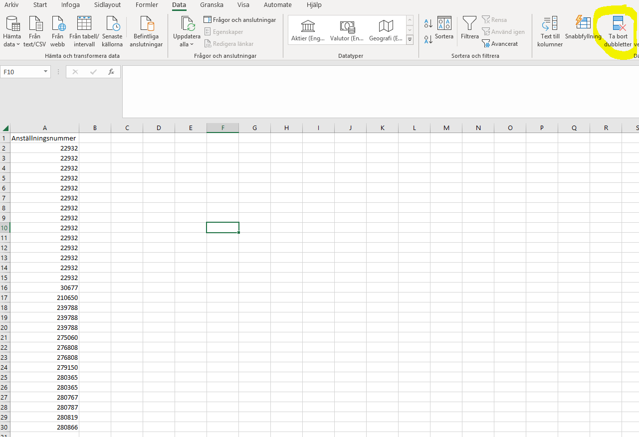This screenshot has width=639, height=437.
Task: Open the Formler ribbon tab
Action: [x=147, y=5]
